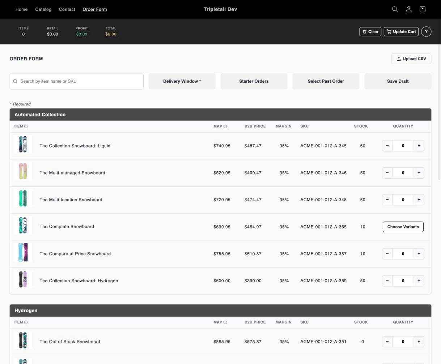Click the info icon next to MAP column
Image resolution: width=441 pixels, height=364 pixels.
click(x=225, y=126)
